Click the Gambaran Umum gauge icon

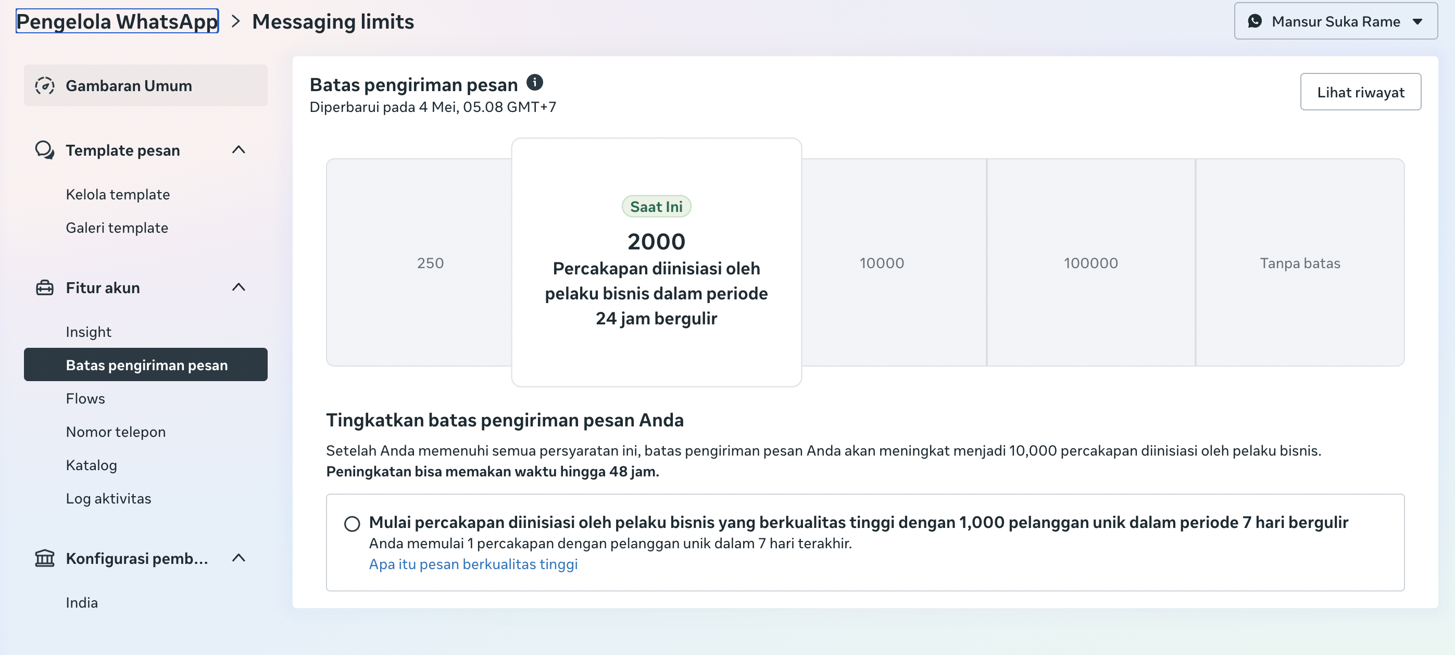click(45, 86)
